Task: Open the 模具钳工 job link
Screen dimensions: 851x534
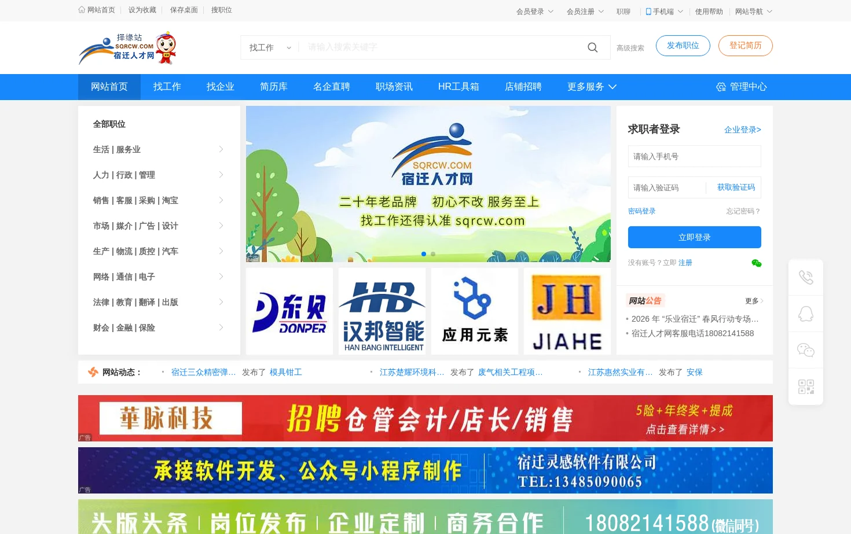Action: pyautogui.click(x=286, y=372)
